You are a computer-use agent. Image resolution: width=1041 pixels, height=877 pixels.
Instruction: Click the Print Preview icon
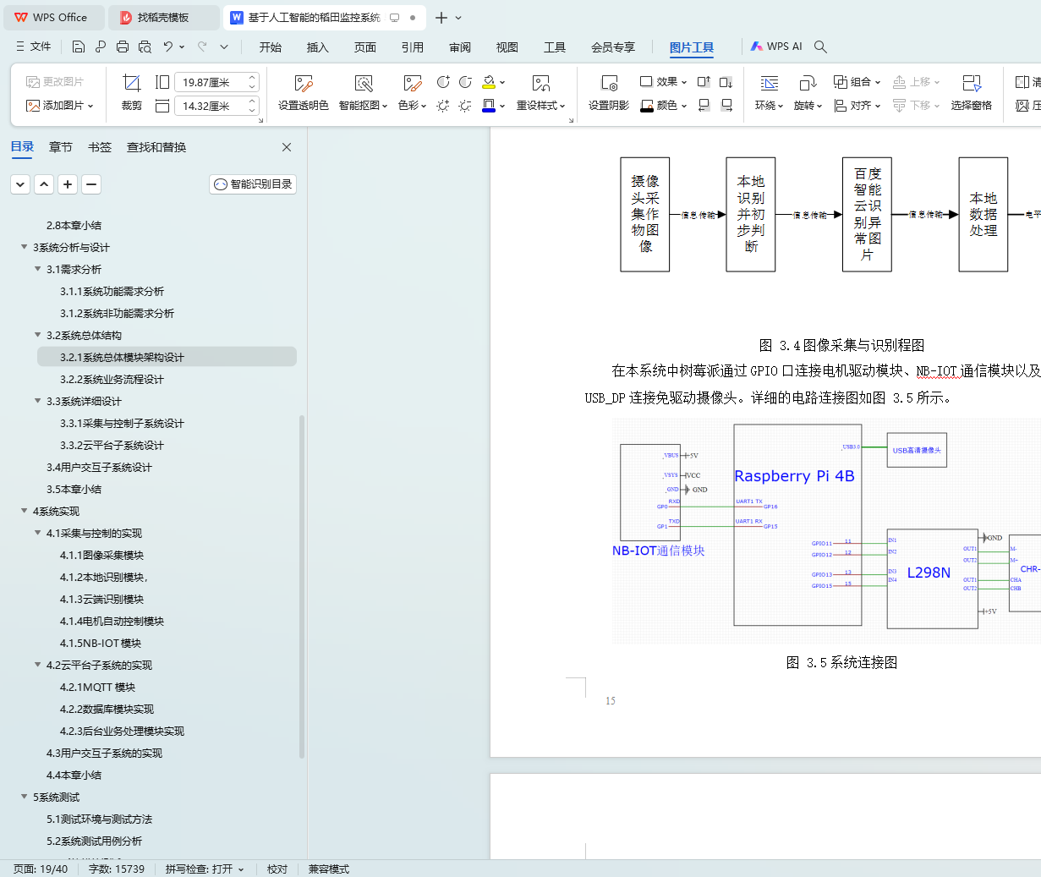[x=145, y=47]
